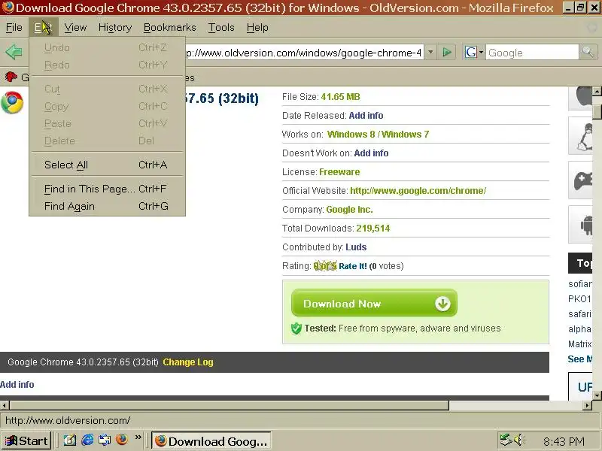The image size is (602, 451).
Task: Open the View menu
Action: [x=75, y=28]
